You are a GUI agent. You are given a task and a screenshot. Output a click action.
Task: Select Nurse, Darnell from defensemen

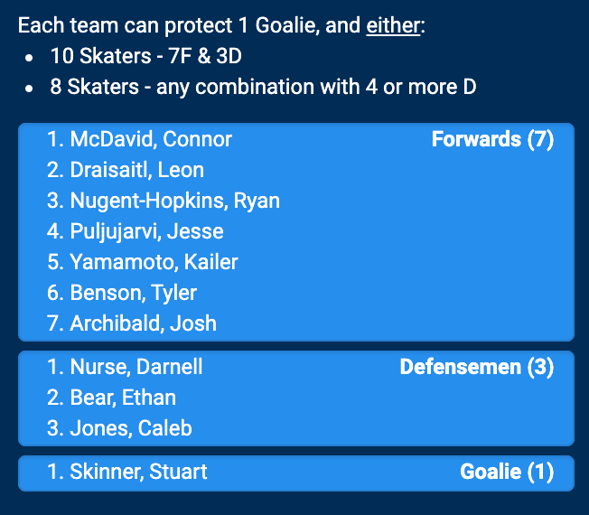coord(136,367)
